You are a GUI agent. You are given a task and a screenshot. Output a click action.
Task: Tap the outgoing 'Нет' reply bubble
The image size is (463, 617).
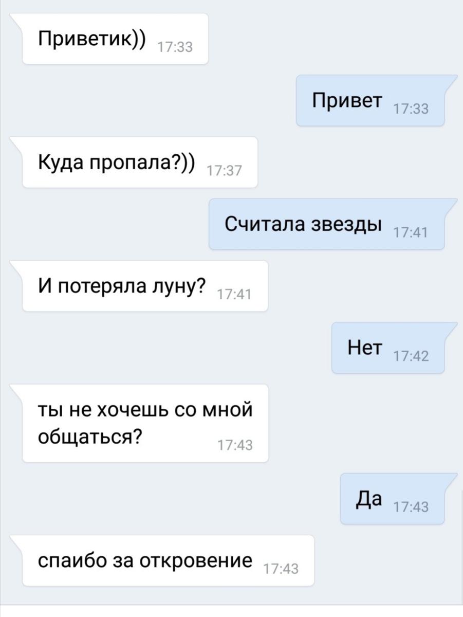(388, 348)
